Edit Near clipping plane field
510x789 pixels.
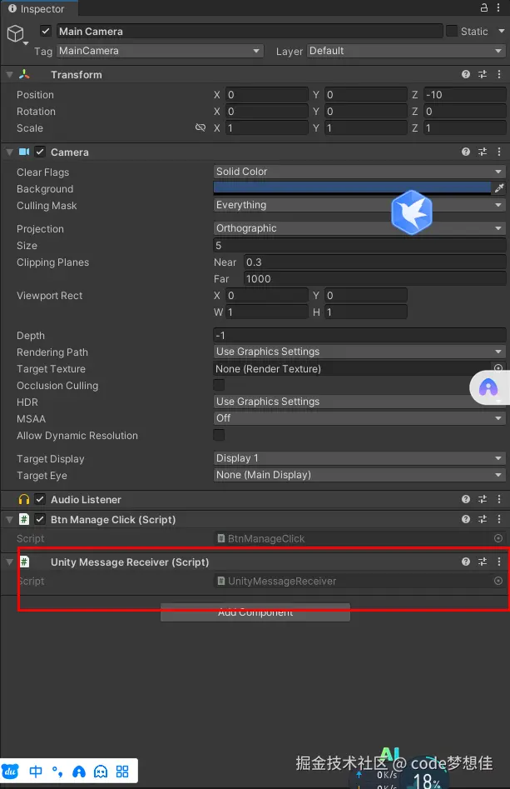point(374,262)
